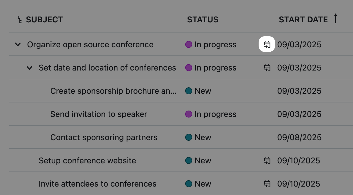
Task: Open Create sponsorship brochure work package
Action: pos(113,91)
